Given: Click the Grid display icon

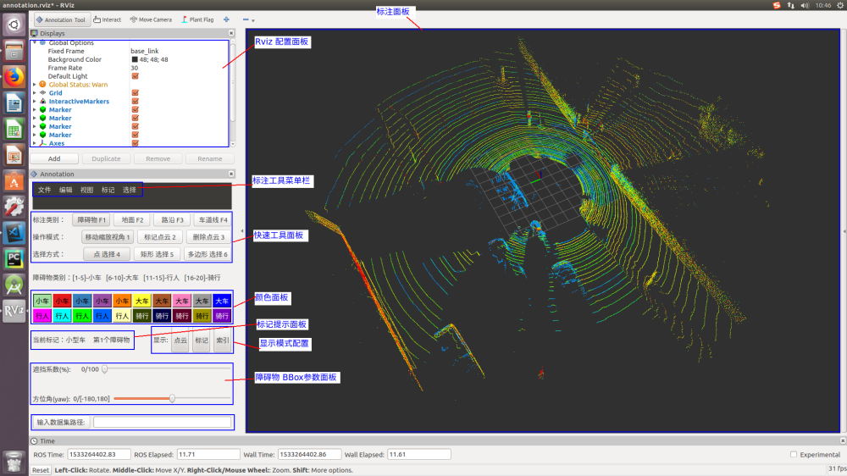Looking at the screenshot, I should coord(42,93).
